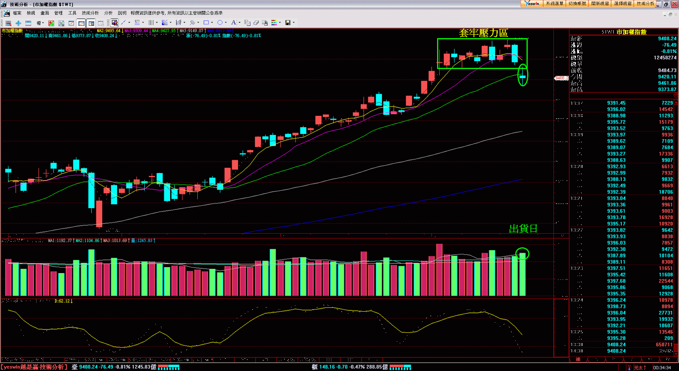
Task: Expand the vertical lines tool dropdown arrow
Action: pos(157,23)
